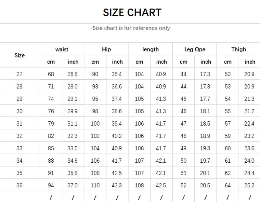The image size is (260, 202).
Task: Select thigh inch value 25.2
Action: [x=249, y=185]
